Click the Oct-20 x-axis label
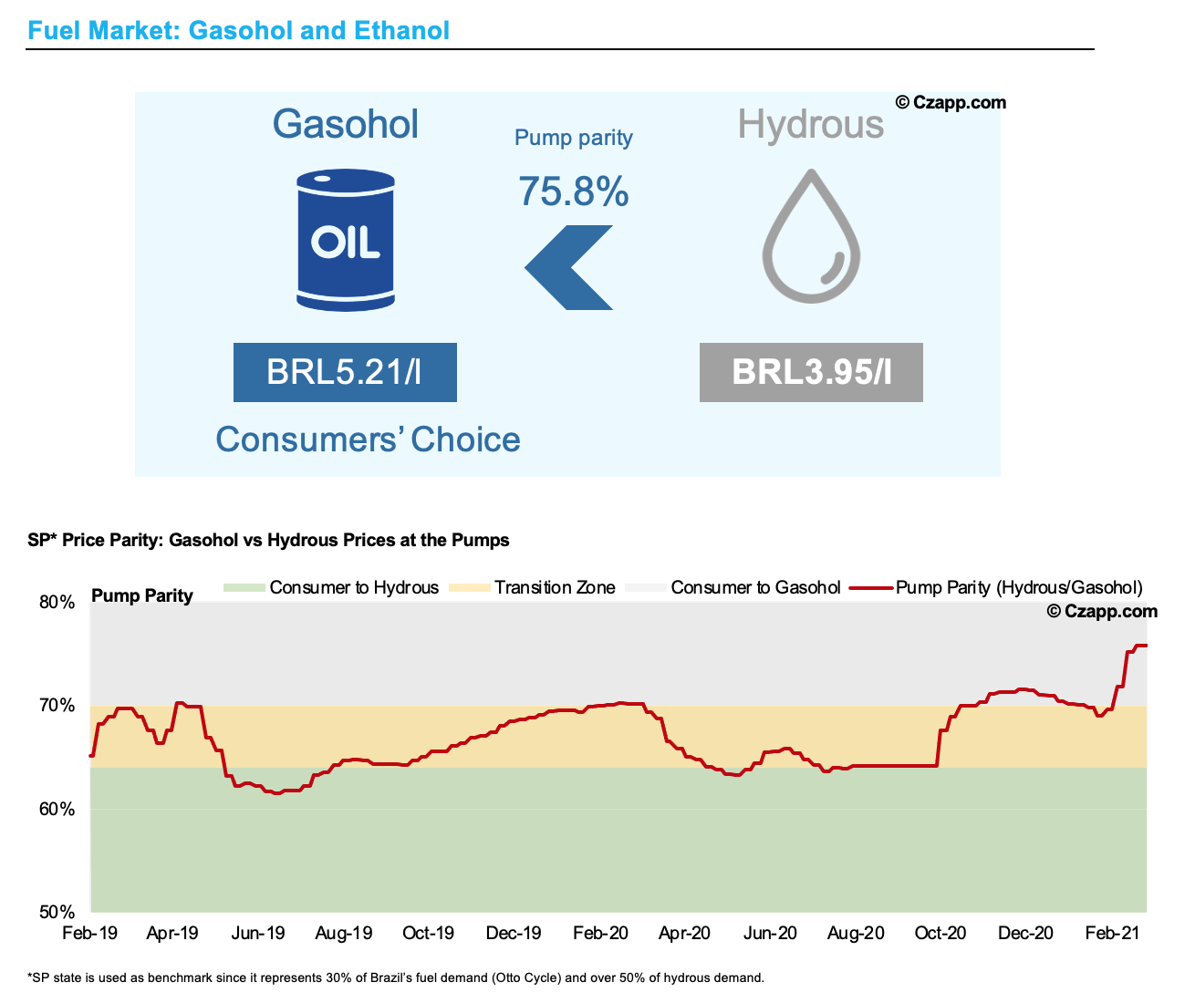This screenshot has width=1195, height=1003. [940, 934]
